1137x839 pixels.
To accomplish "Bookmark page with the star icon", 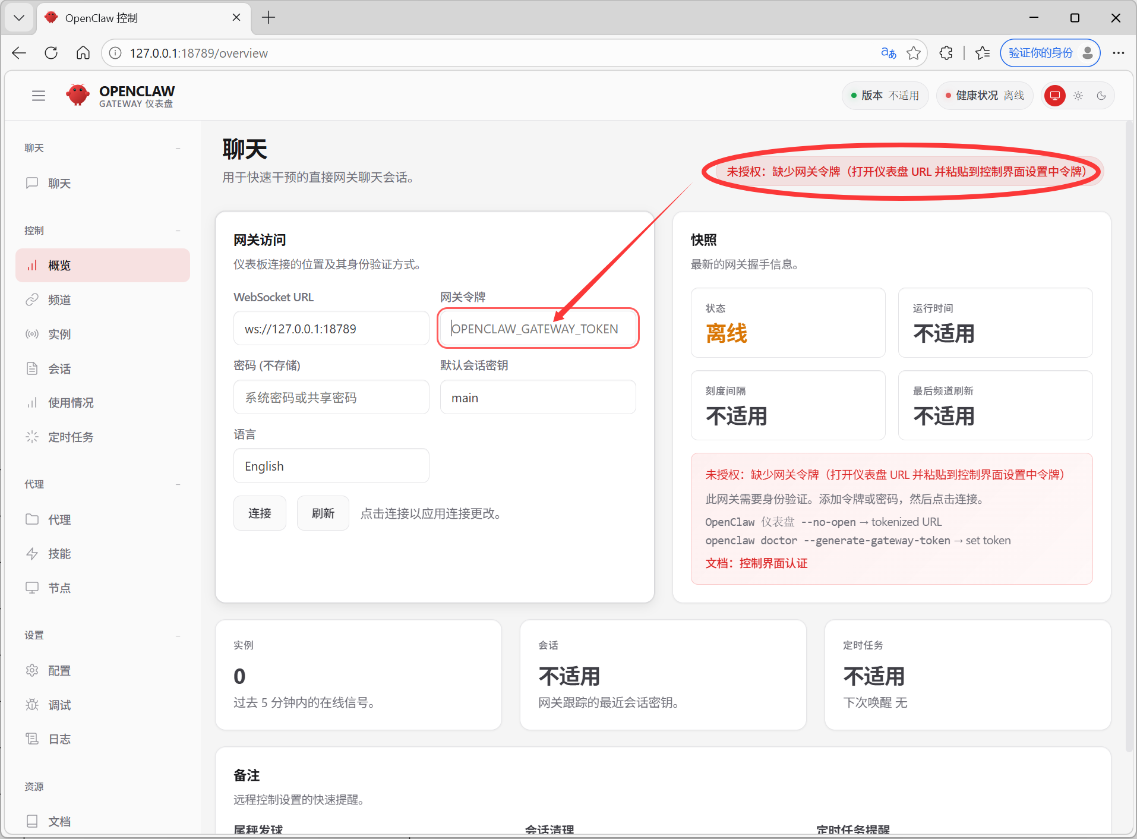I will coord(914,53).
